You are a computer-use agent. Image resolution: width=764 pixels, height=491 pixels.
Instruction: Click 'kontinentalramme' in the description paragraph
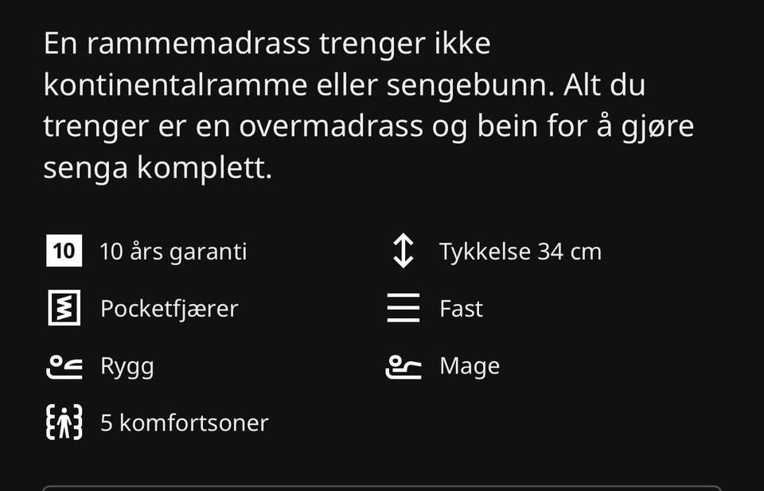click(175, 85)
